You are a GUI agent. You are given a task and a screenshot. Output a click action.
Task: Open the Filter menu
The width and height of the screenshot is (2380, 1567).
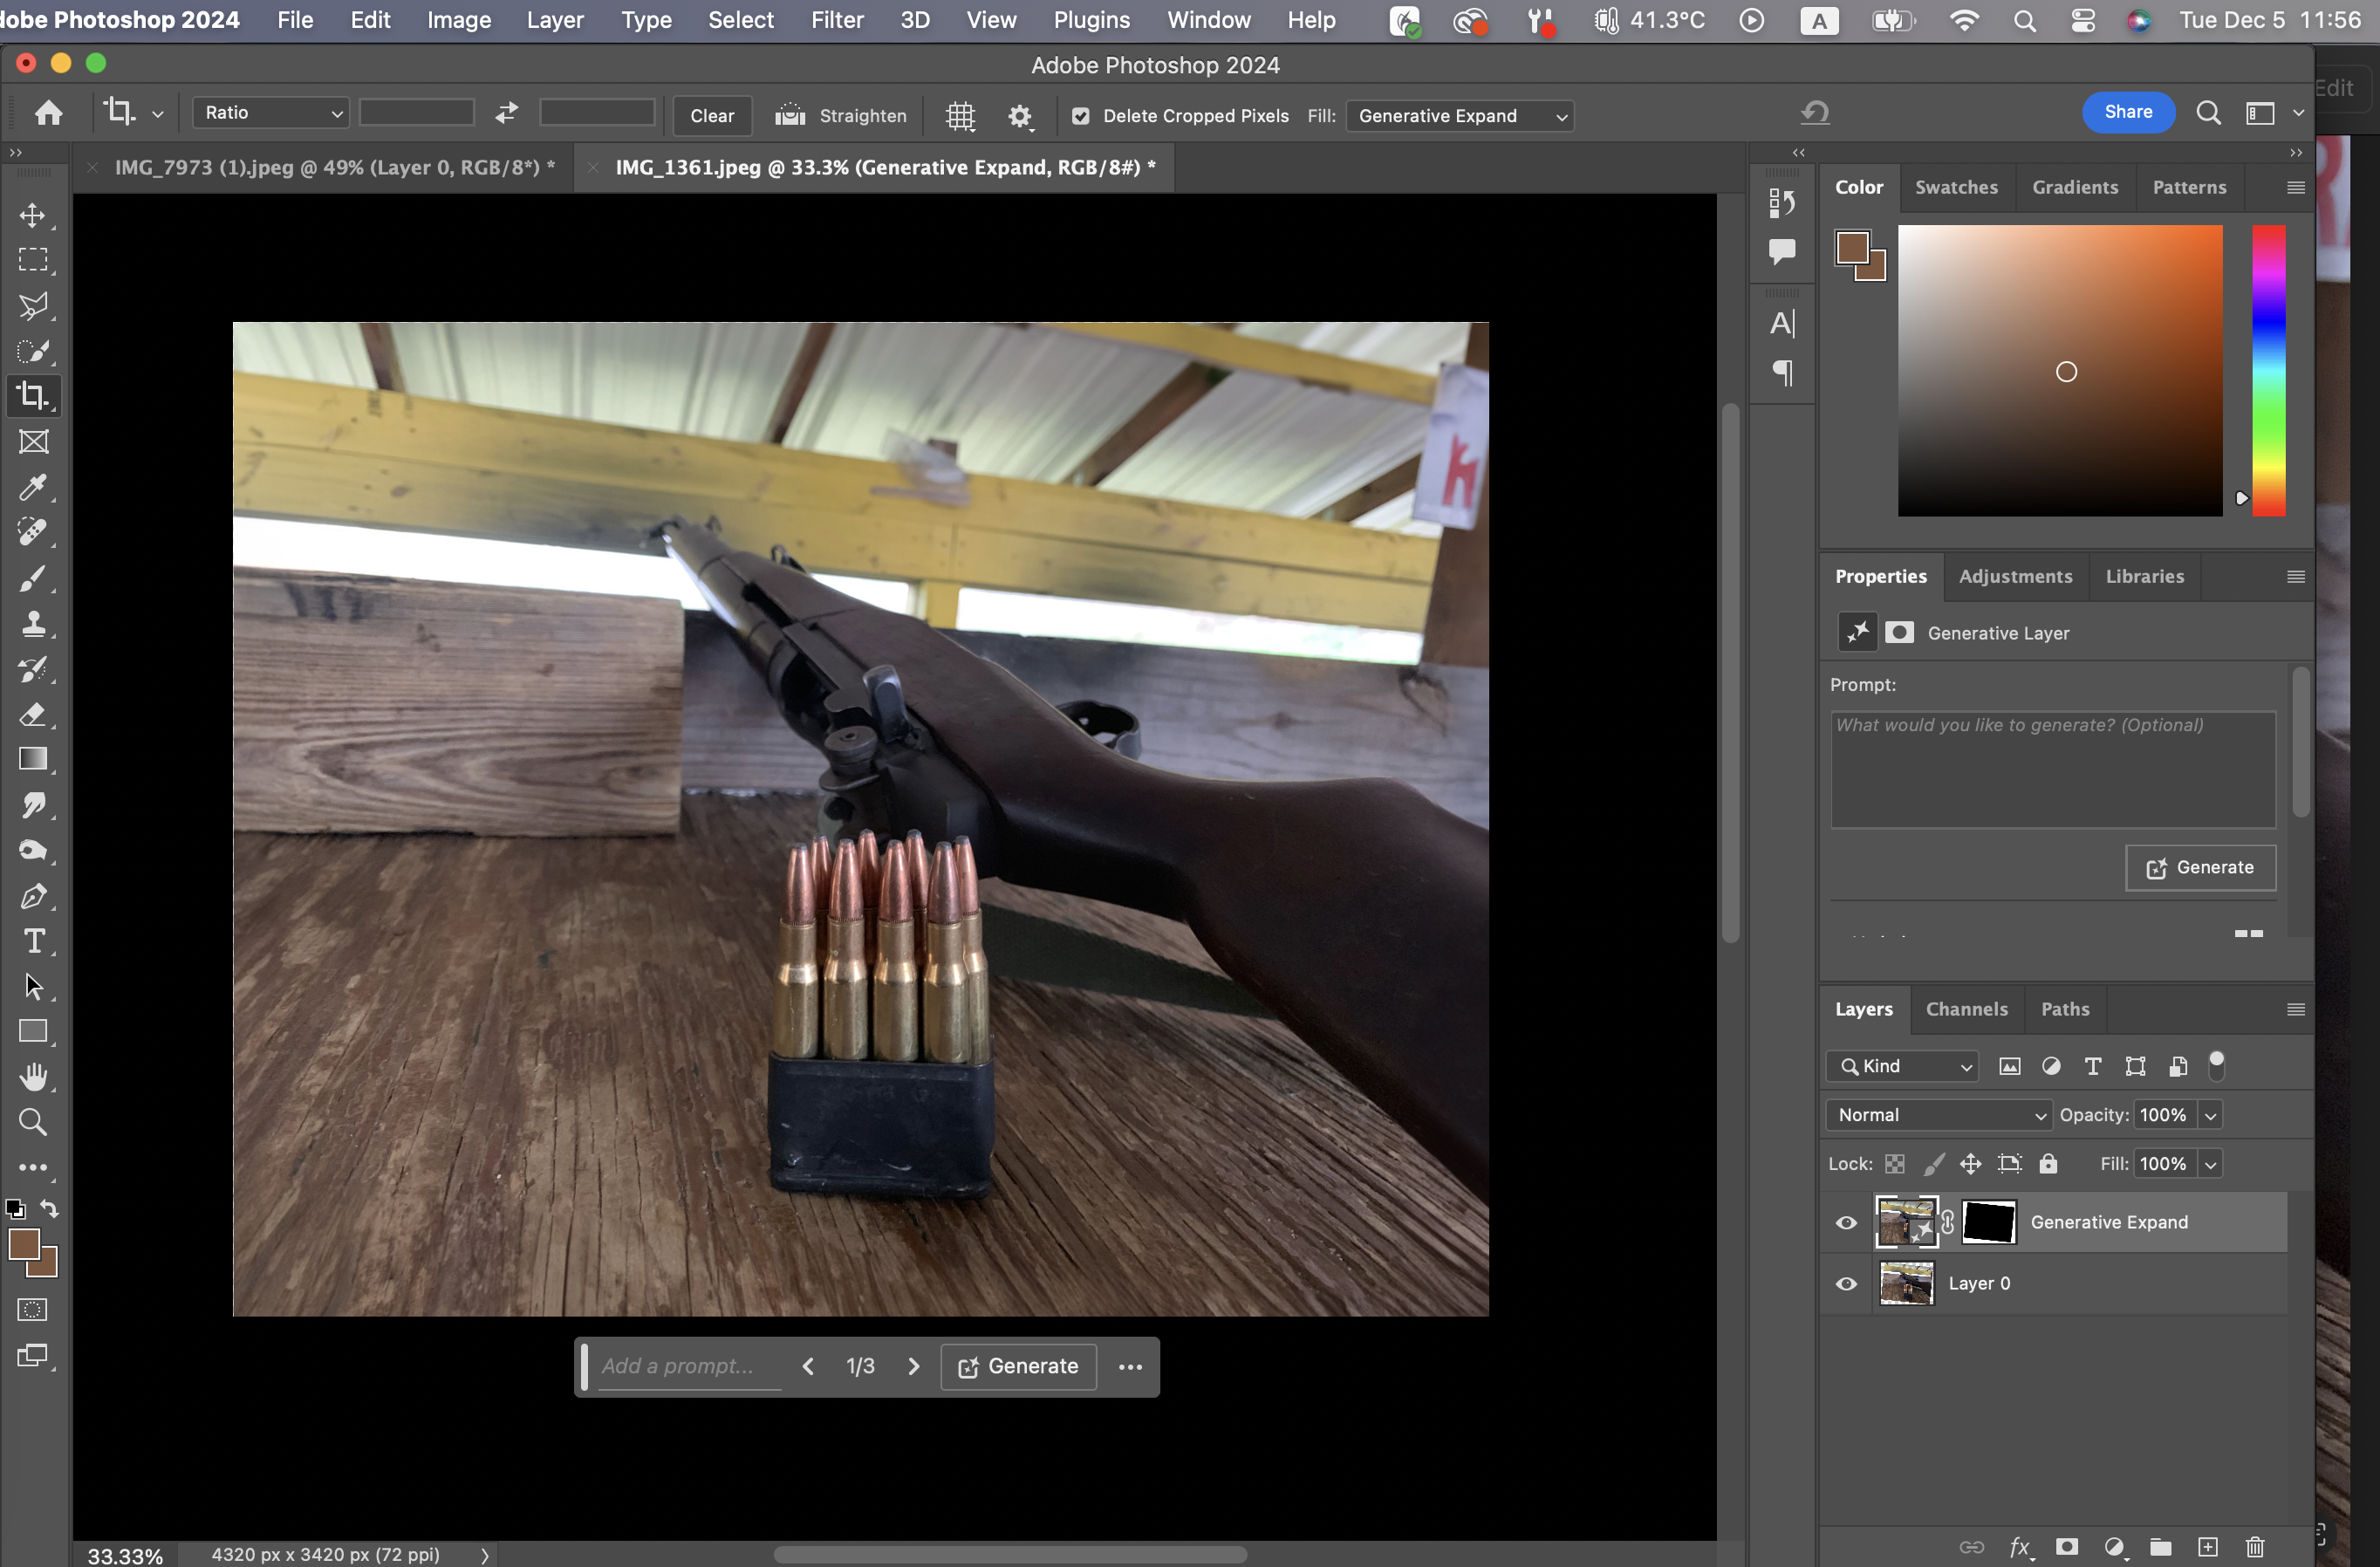[837, 20]
